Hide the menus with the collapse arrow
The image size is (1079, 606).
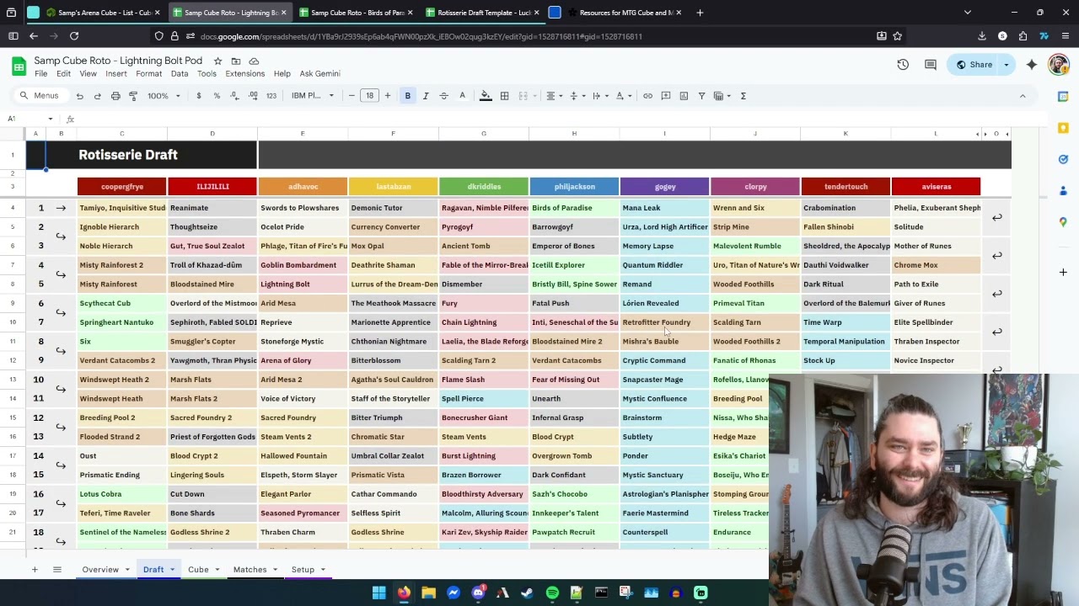pyautogui.click(x=1023, y=96)
